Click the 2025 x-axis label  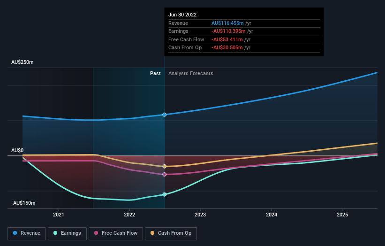(342, 215)
